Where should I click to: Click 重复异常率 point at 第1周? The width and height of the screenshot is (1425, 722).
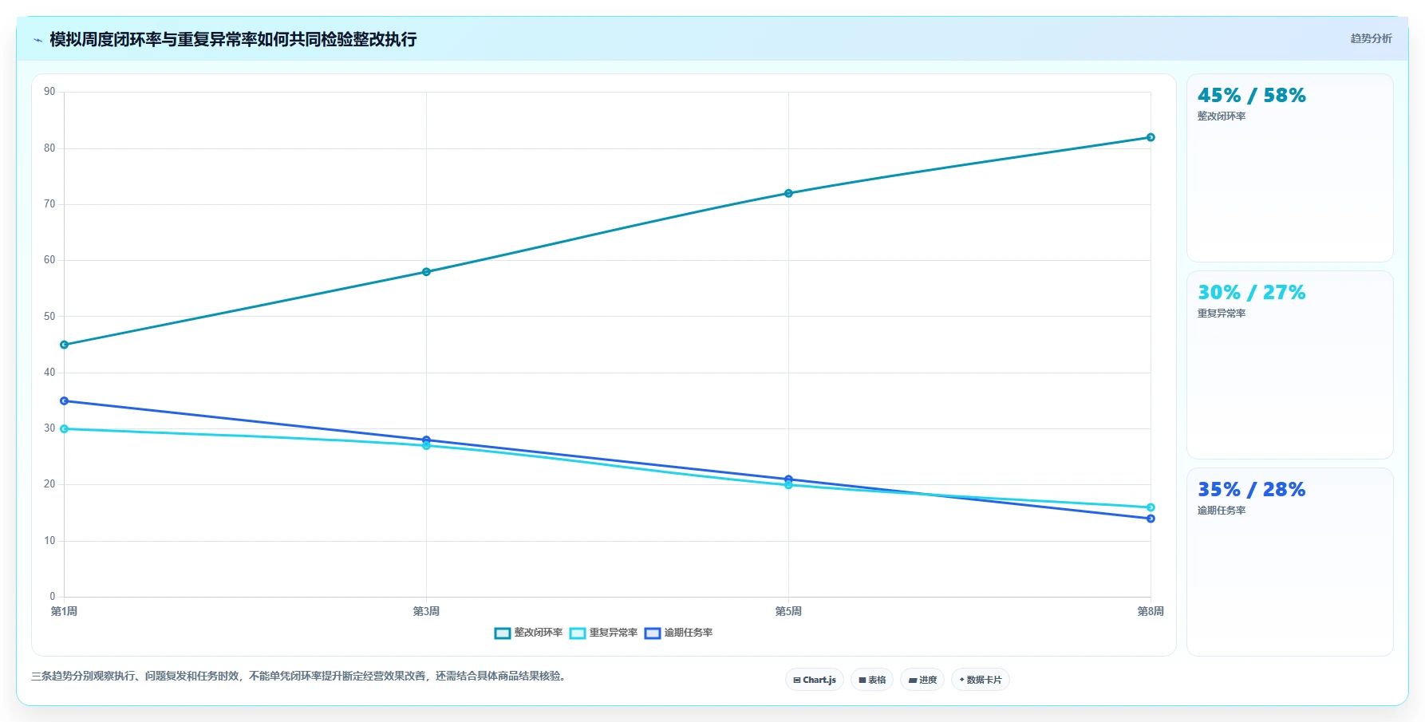tap(65, 429)
